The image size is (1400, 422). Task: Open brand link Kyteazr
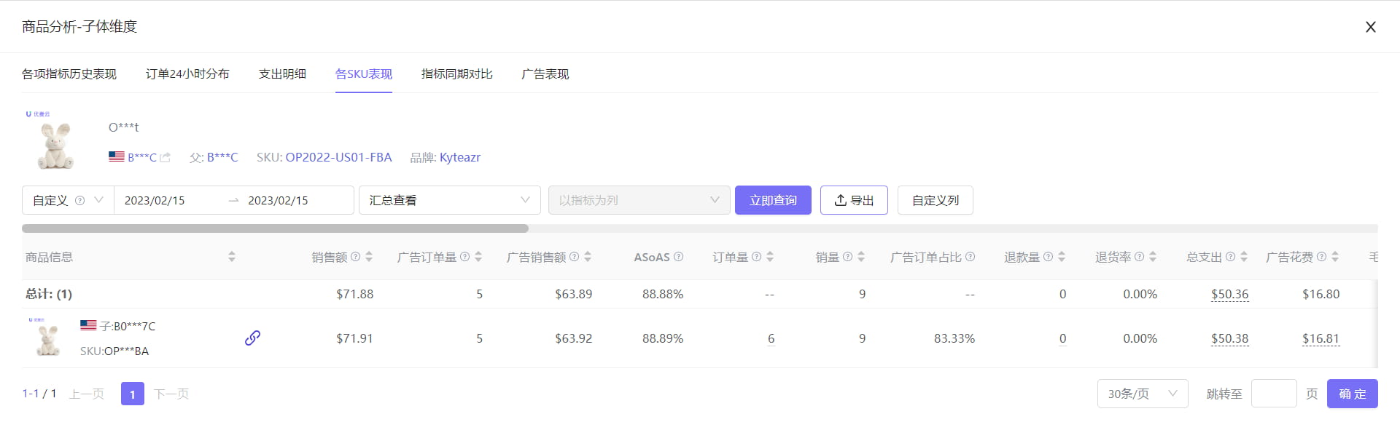[460, 157]
